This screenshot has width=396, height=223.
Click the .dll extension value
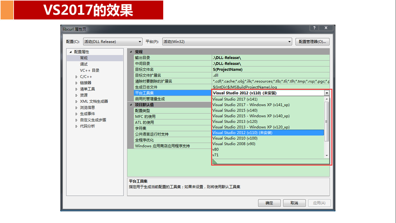pos(216,75)
